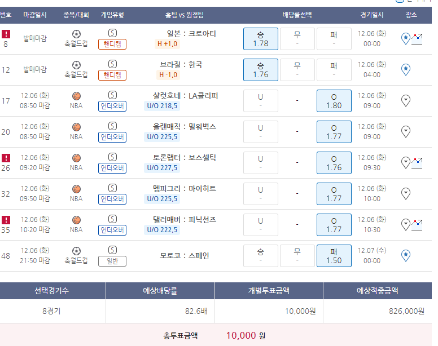The image size is (438, 346).
Task: Select 무 draw option for 모로코 match
Action: [x=297, y=256]
